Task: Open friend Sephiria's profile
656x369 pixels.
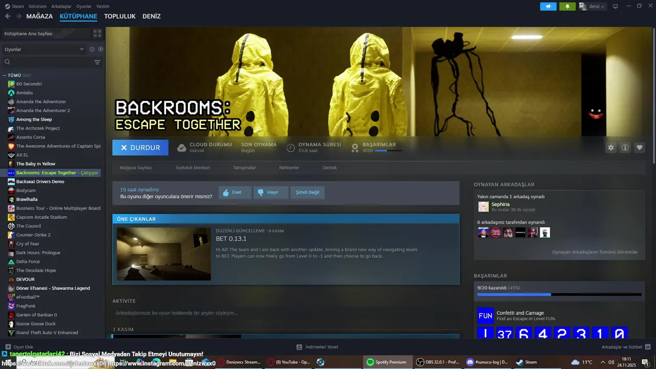Action: click(x=500, y=204)
